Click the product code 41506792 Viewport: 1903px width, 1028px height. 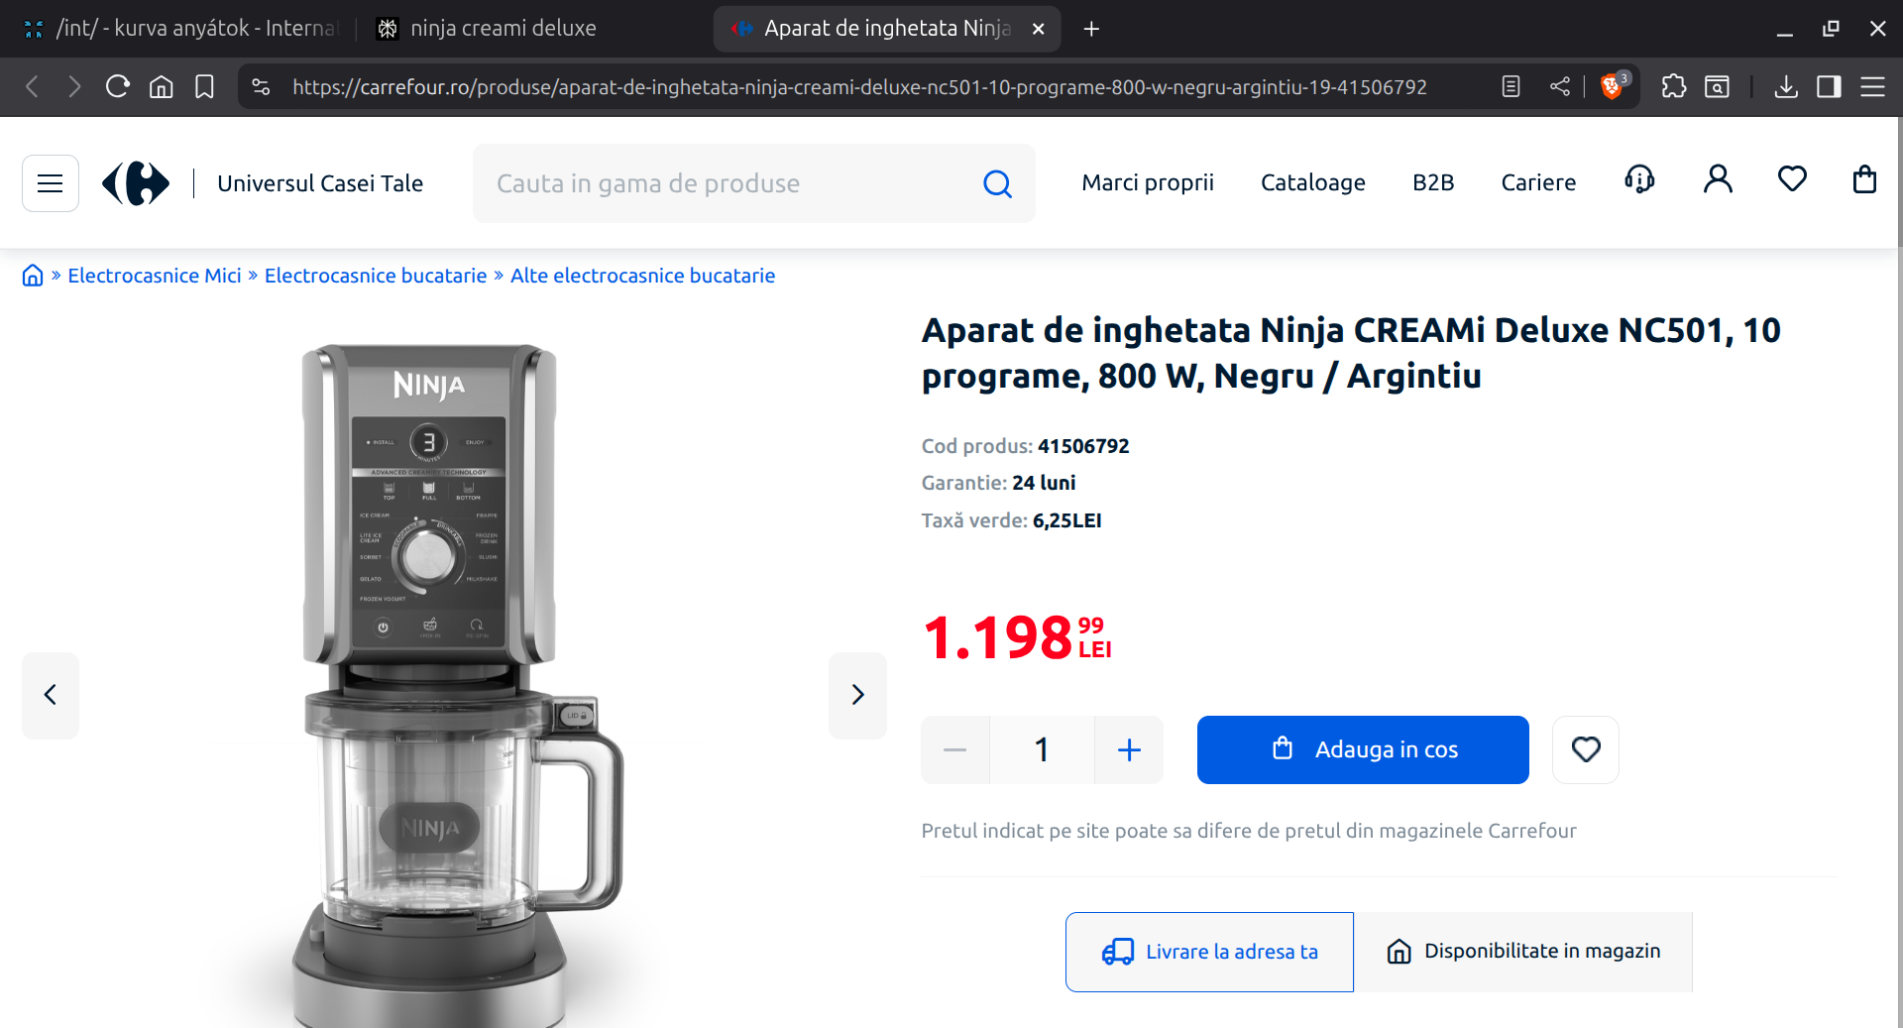[1083, 446]
